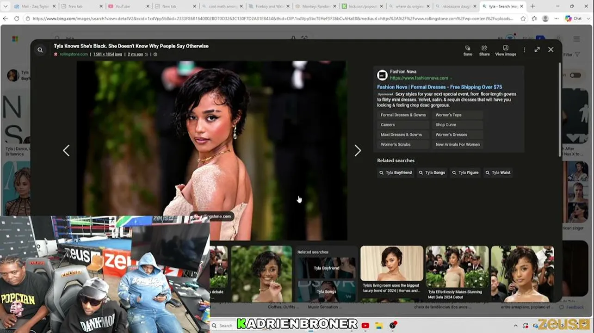Viewport: 594px width, 333px height.
Task: Open the tab actions dropdown arrow
Action: tap(5, 6)
